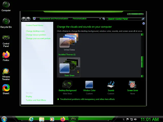Launch Internet Explorer from the taskbar
The height and width of the screenshot is (122, 163).
[x=31, y=119]
